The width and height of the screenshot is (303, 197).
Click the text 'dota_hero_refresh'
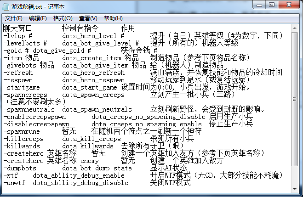(x=93, y=73)
